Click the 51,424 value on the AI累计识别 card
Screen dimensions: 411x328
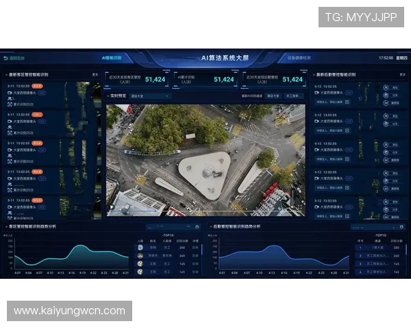[x=223, y=79]
